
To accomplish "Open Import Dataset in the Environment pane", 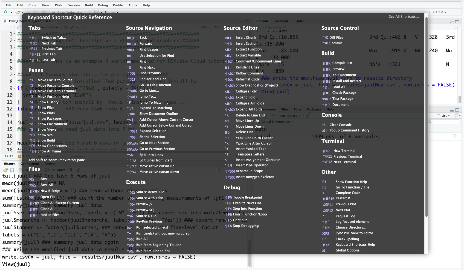I will (x=286, y=115).
